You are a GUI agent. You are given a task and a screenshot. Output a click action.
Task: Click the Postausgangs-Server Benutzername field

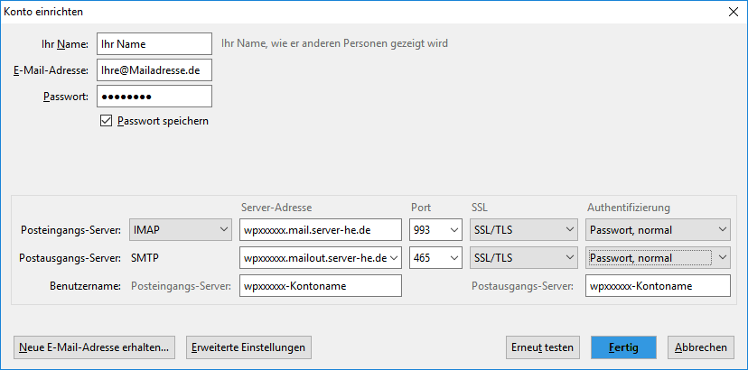pos(658,285)
